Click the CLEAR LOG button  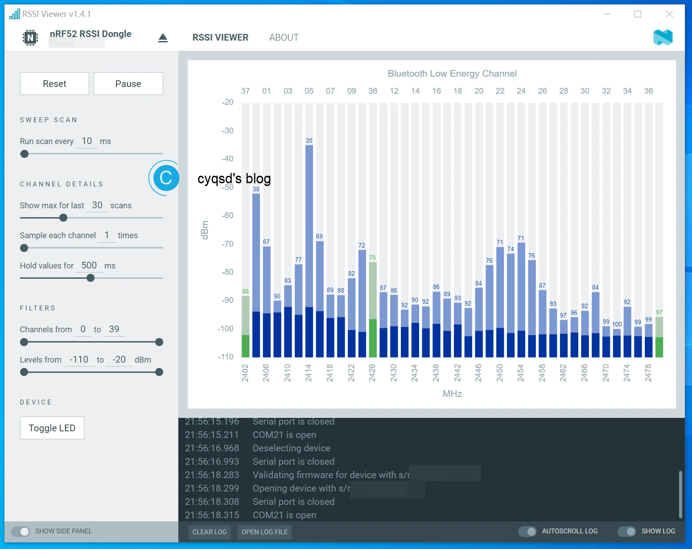(x=210, y=532)
